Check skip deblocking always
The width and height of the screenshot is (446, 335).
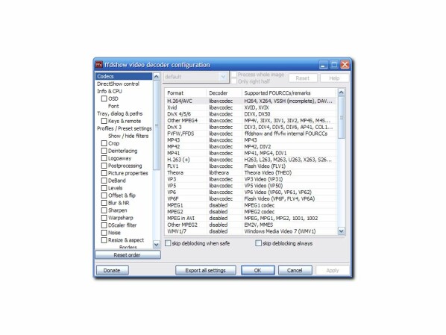[258, 243]
